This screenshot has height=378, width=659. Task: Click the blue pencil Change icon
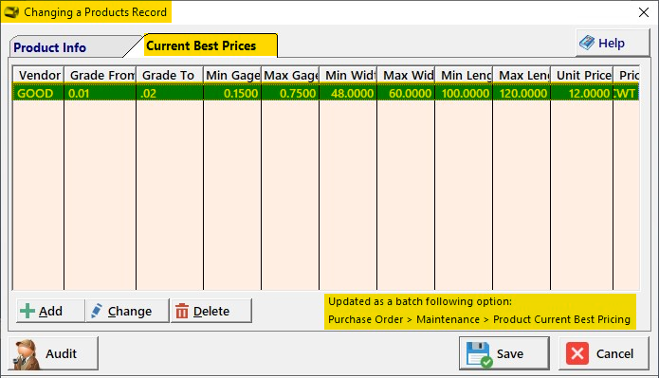coord(97,311)
